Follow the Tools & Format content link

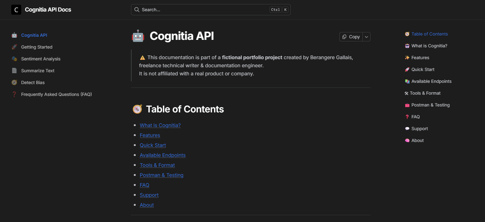coord(157,165)
